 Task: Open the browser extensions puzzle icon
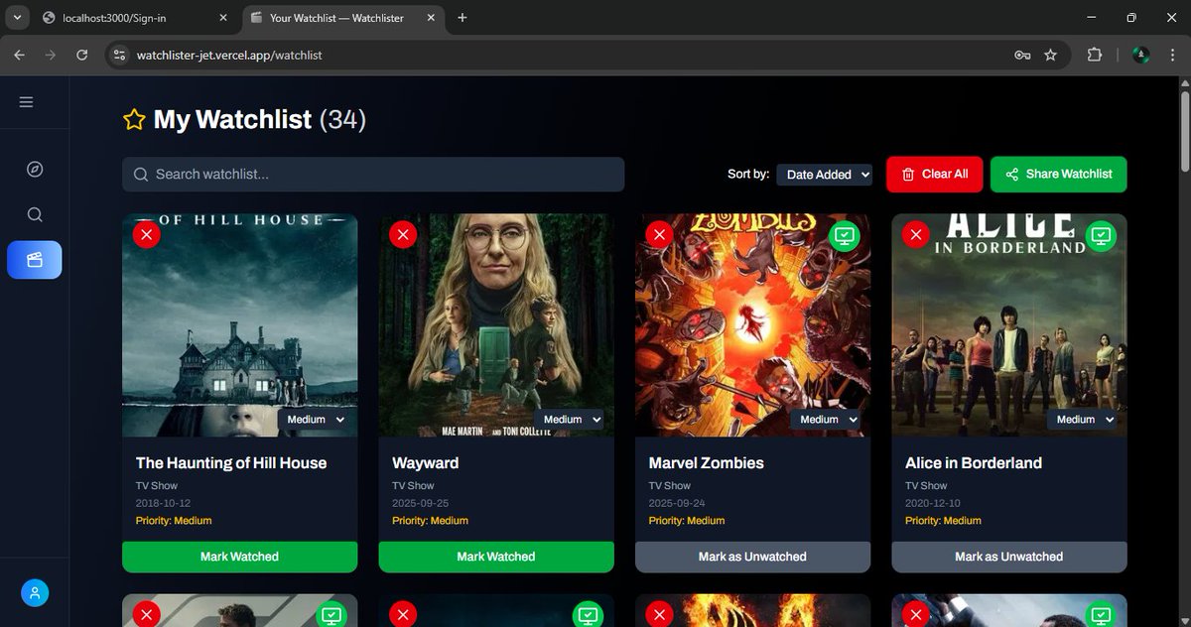[x=1095, y=55]
